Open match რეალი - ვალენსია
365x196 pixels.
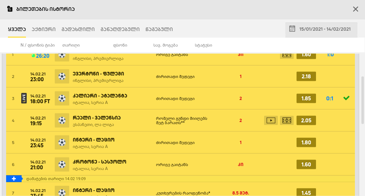tap(97, 118)
